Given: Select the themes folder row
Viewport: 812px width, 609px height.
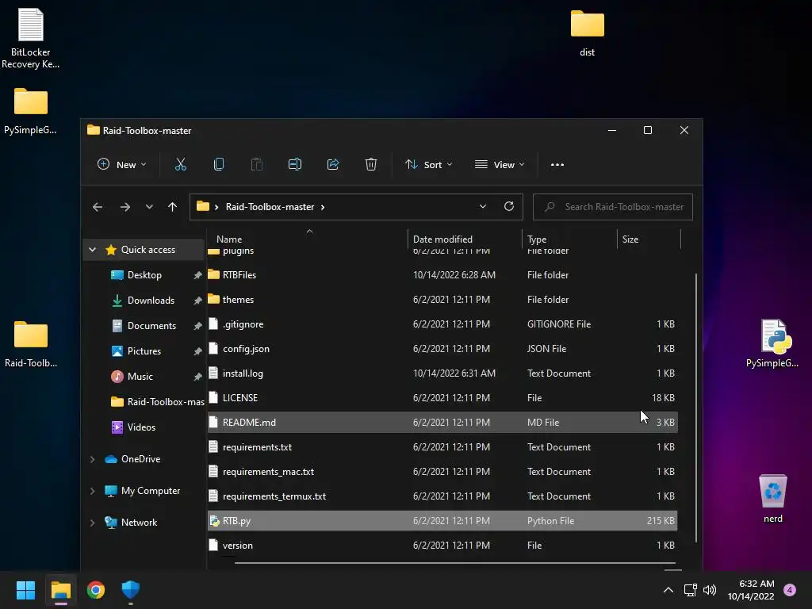Looking at the screenshot, I should click(x=442, y=300).
